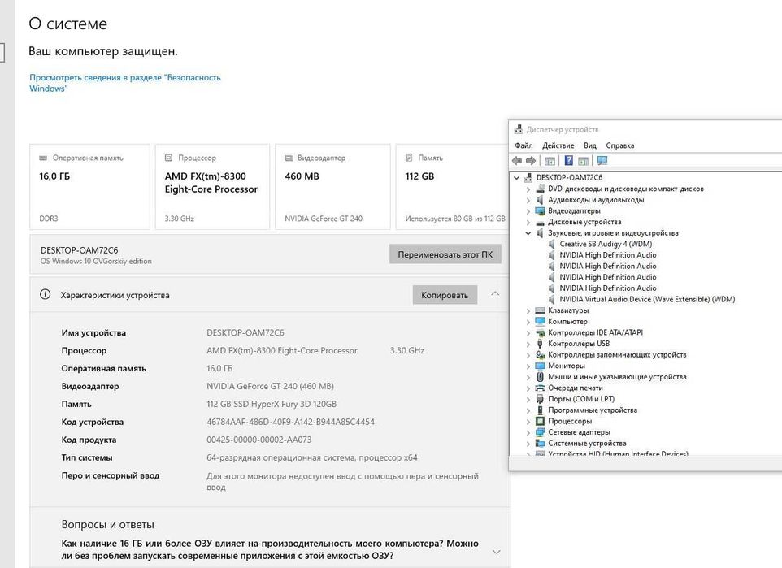
Task: Open the Действие menu
Action: pos(558,145)
